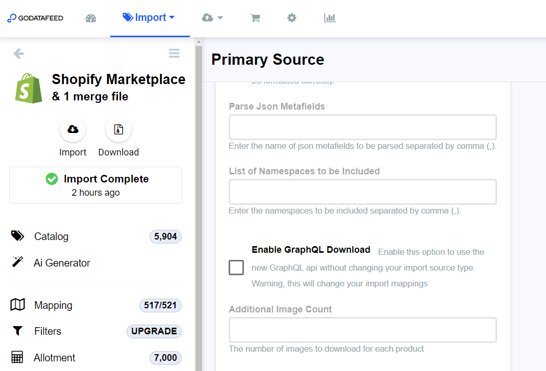Click the back arrow in sidebar
546x371 pixels.
pos(19,54)
